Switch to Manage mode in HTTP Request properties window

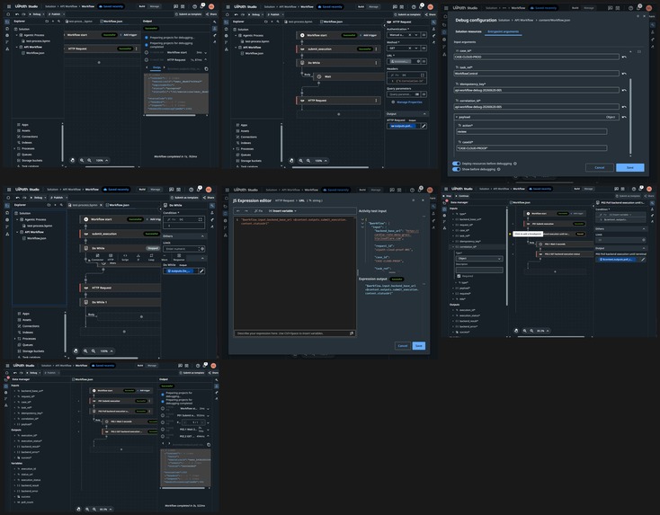(x=373, y=6)
